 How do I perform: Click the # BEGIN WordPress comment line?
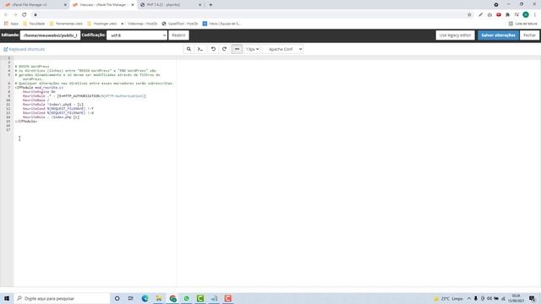[x=32, y=66]
